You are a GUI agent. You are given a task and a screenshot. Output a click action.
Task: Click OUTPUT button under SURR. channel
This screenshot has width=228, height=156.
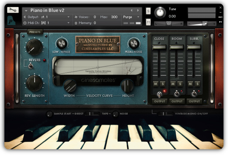(194, 101)
